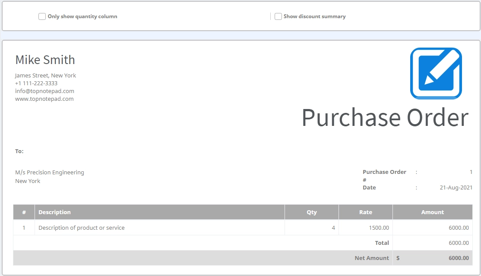Click the Purchase Order # label
Image resolution: width=481 pixels, height=276 pixels.
(x=384, y=176)
